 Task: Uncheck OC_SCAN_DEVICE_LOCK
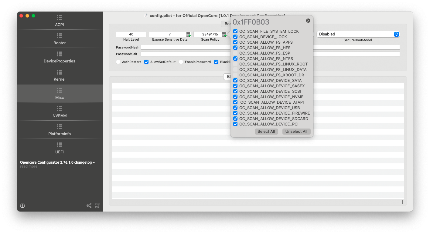coord(235,37)
